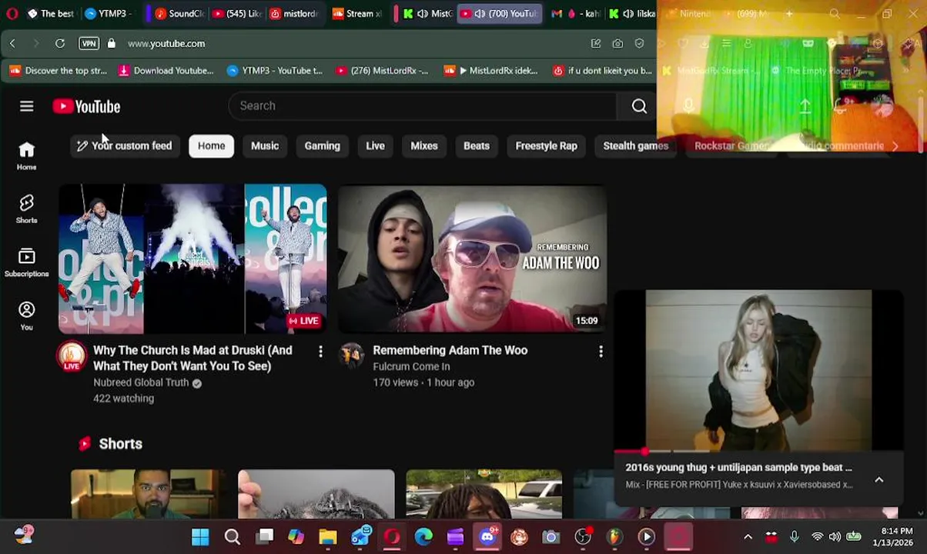Expand the mini player queue chevron
This screenshot has height=554, width=927.
click(878, 479)
